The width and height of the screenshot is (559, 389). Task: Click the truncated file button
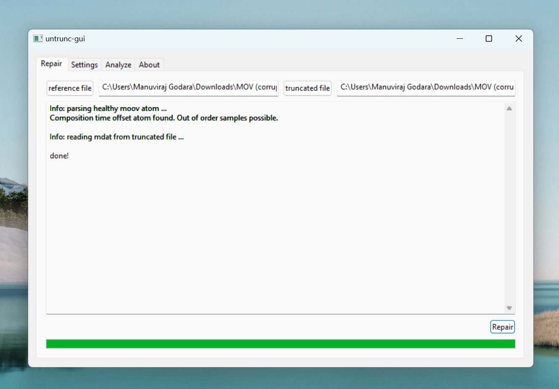click(x=307, y=88)
